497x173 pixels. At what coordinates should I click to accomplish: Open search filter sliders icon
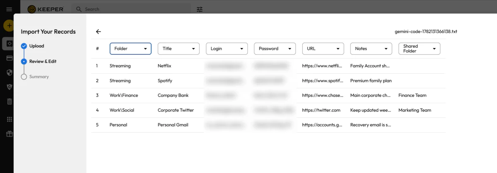200,9
